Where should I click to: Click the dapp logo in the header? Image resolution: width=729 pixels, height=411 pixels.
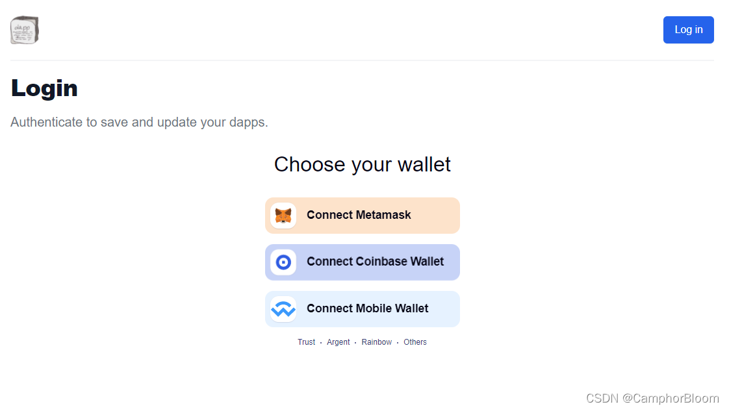tap(25, 30)
